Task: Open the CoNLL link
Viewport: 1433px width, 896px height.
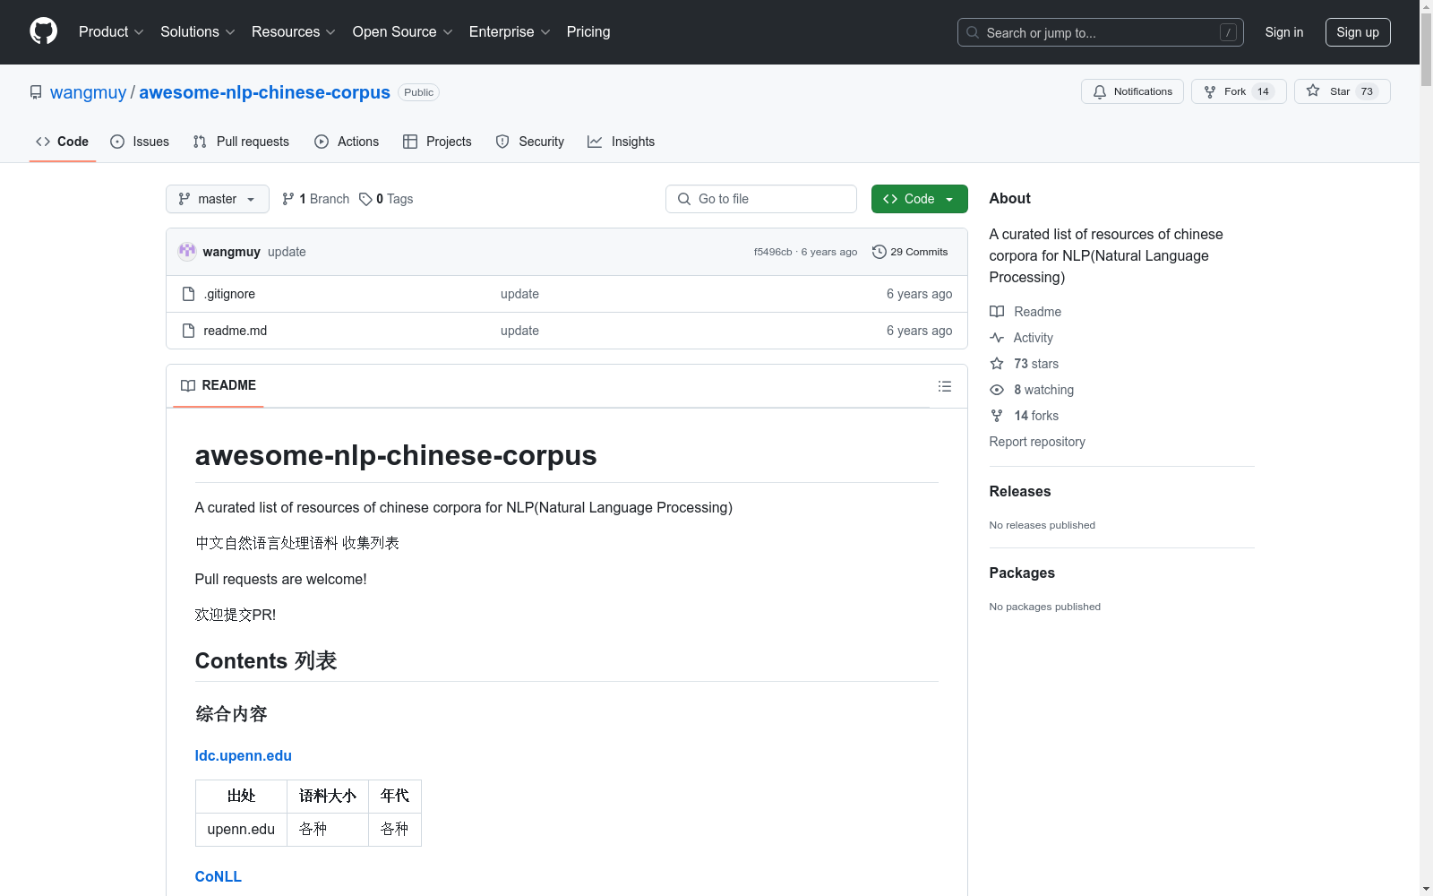Action: (219, 876)
